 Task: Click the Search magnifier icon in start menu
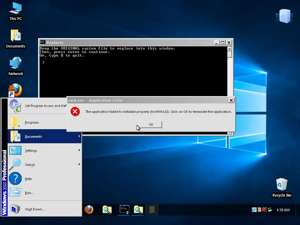point(15,164)
